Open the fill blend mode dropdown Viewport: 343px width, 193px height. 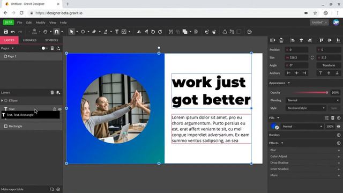coord(302,127)
